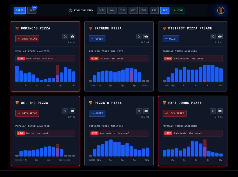The image size is (238, 177).
Task: Click car icon on Pizzato Pizza card
Action: coord(146,111)
